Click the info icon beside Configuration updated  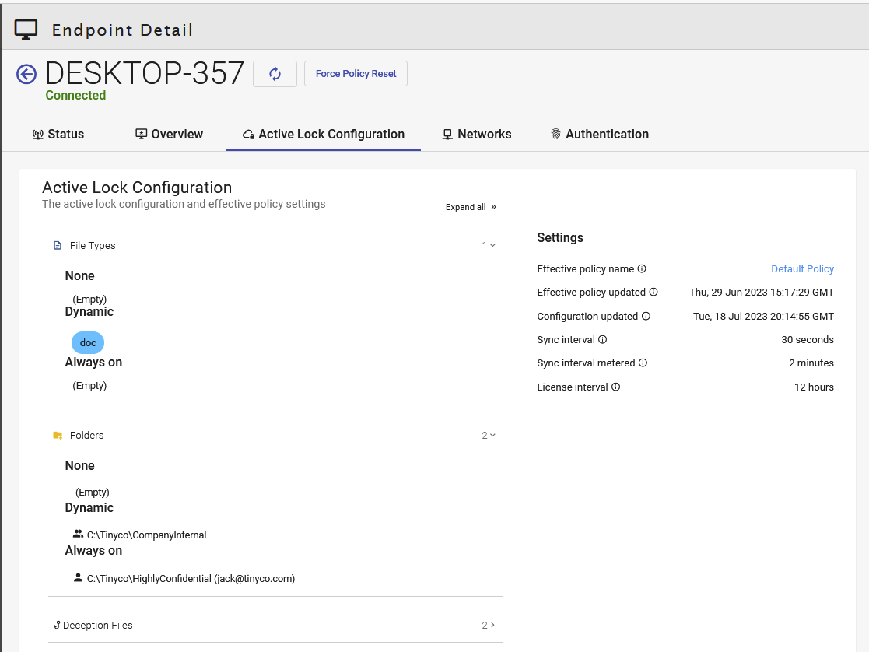click(646, 317)
